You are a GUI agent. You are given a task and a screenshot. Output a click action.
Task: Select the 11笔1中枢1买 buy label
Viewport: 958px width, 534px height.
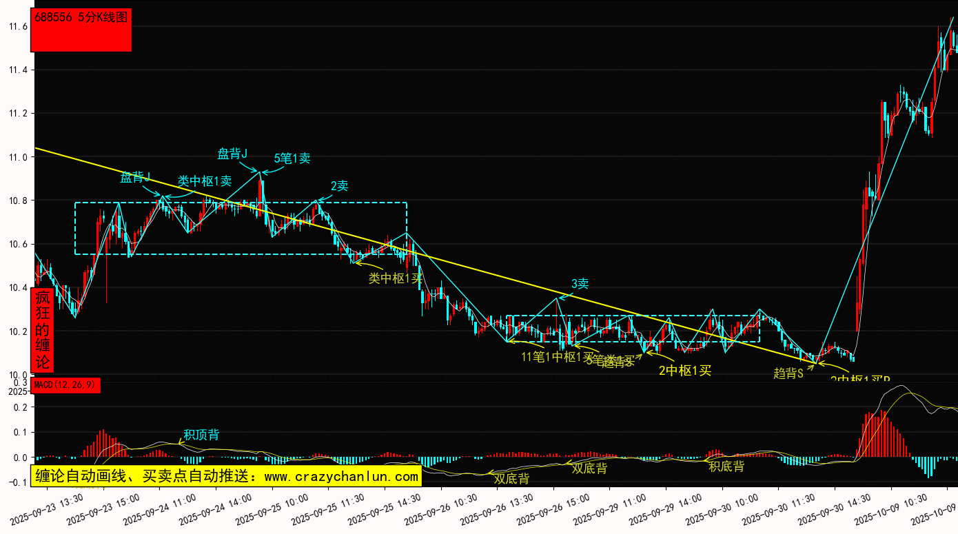point(558,357)
